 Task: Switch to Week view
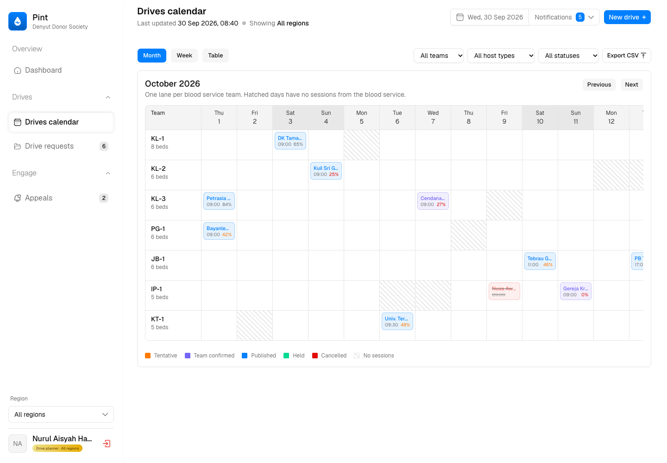click(x=184, y=56)
